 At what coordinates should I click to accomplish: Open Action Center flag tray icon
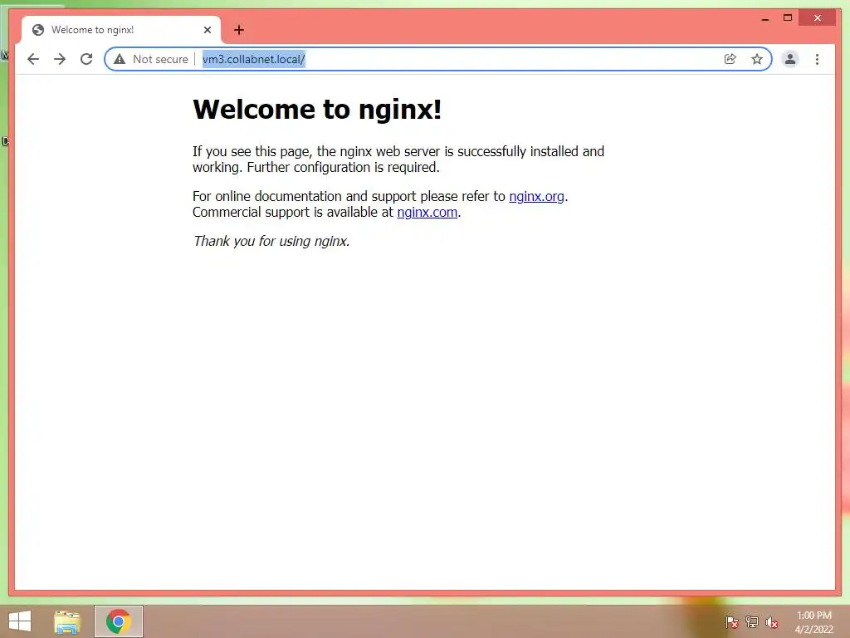[x=731, y=622]
